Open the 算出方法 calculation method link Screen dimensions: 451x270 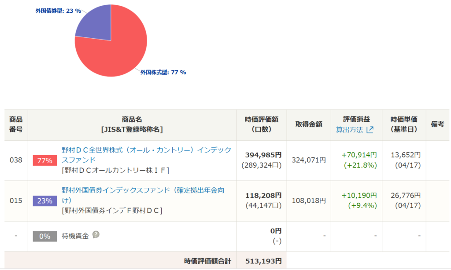[350, 130]
